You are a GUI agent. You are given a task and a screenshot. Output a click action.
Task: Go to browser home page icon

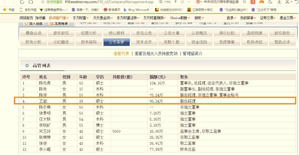31,2
